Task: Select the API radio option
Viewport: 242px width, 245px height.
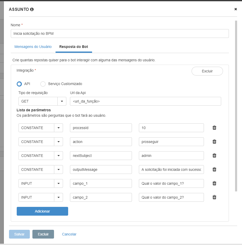Action: pos(19,84)
